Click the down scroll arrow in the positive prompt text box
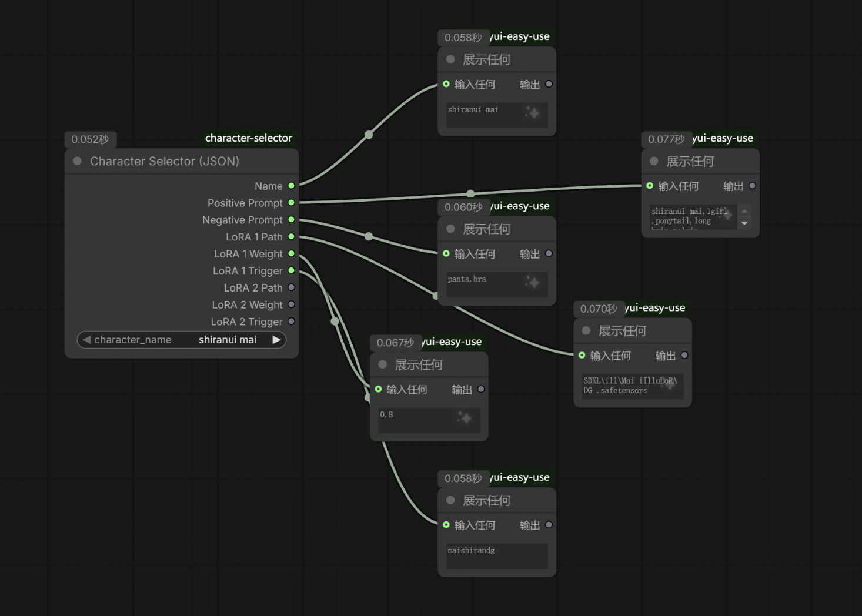The height and width of the screenshot is (616, 862). pyautogui.click(x=744, y=223)
